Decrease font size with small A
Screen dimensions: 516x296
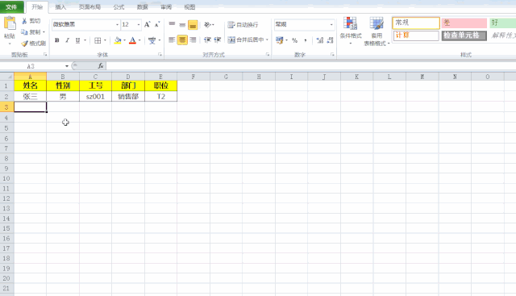[x=157, y=24]
